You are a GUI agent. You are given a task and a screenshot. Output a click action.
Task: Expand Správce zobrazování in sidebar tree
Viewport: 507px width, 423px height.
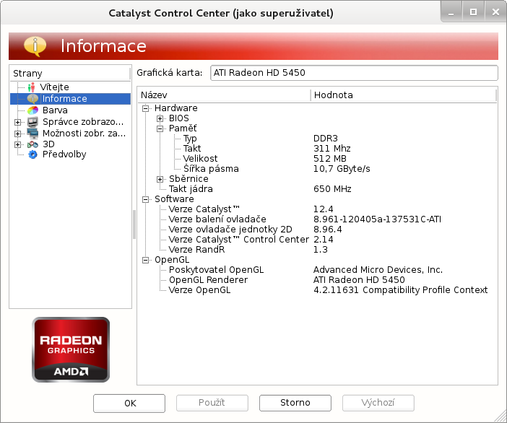pos(18,122)
